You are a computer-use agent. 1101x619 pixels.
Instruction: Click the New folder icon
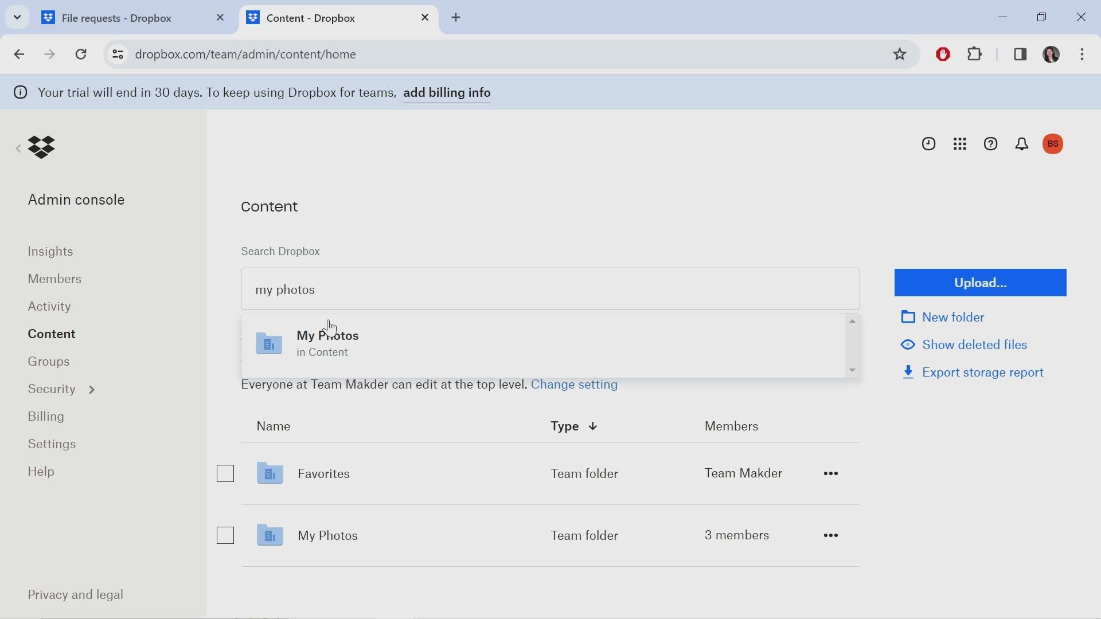908,317
